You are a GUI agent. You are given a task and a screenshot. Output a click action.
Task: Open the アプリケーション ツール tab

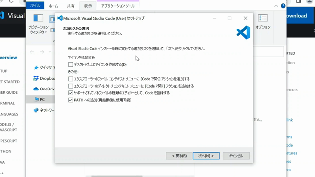118,6
